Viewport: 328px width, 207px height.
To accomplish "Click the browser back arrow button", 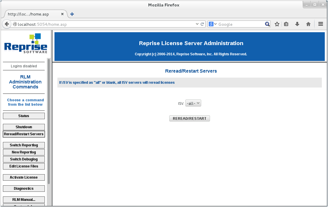I will point(7,24).
